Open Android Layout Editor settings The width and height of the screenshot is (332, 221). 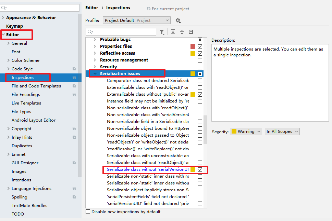pos(34,120)
